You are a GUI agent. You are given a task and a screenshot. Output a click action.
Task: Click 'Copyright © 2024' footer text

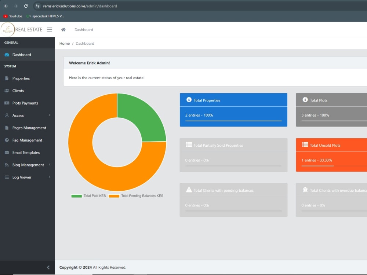pyautogui.click(x=75, y=268)
